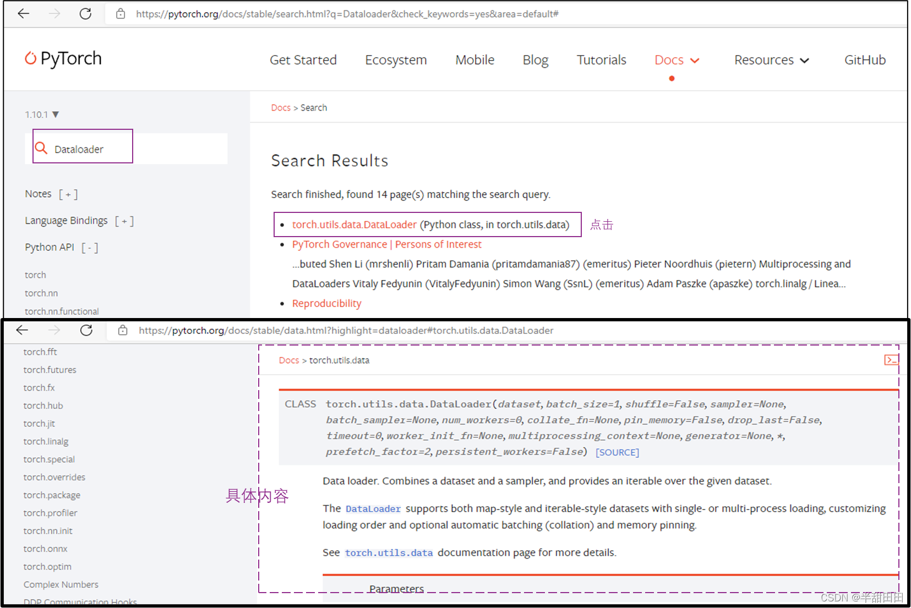
Task: Select torch.nn in sidebar
Action: coord(41,293)
